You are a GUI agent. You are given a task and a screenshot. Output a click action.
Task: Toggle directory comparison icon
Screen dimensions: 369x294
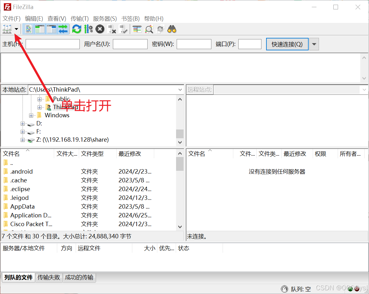[x=149, y=29]
